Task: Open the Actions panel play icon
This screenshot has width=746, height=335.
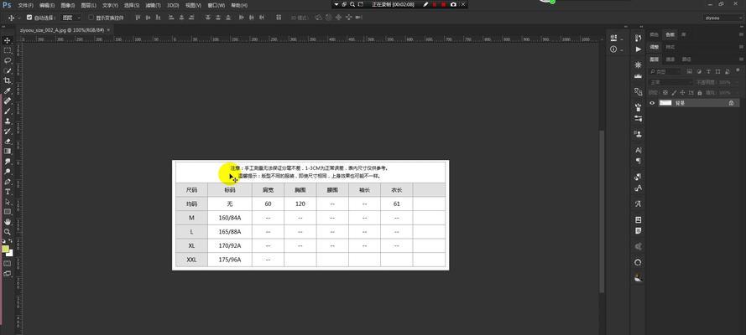Action: tap(638, 49)
